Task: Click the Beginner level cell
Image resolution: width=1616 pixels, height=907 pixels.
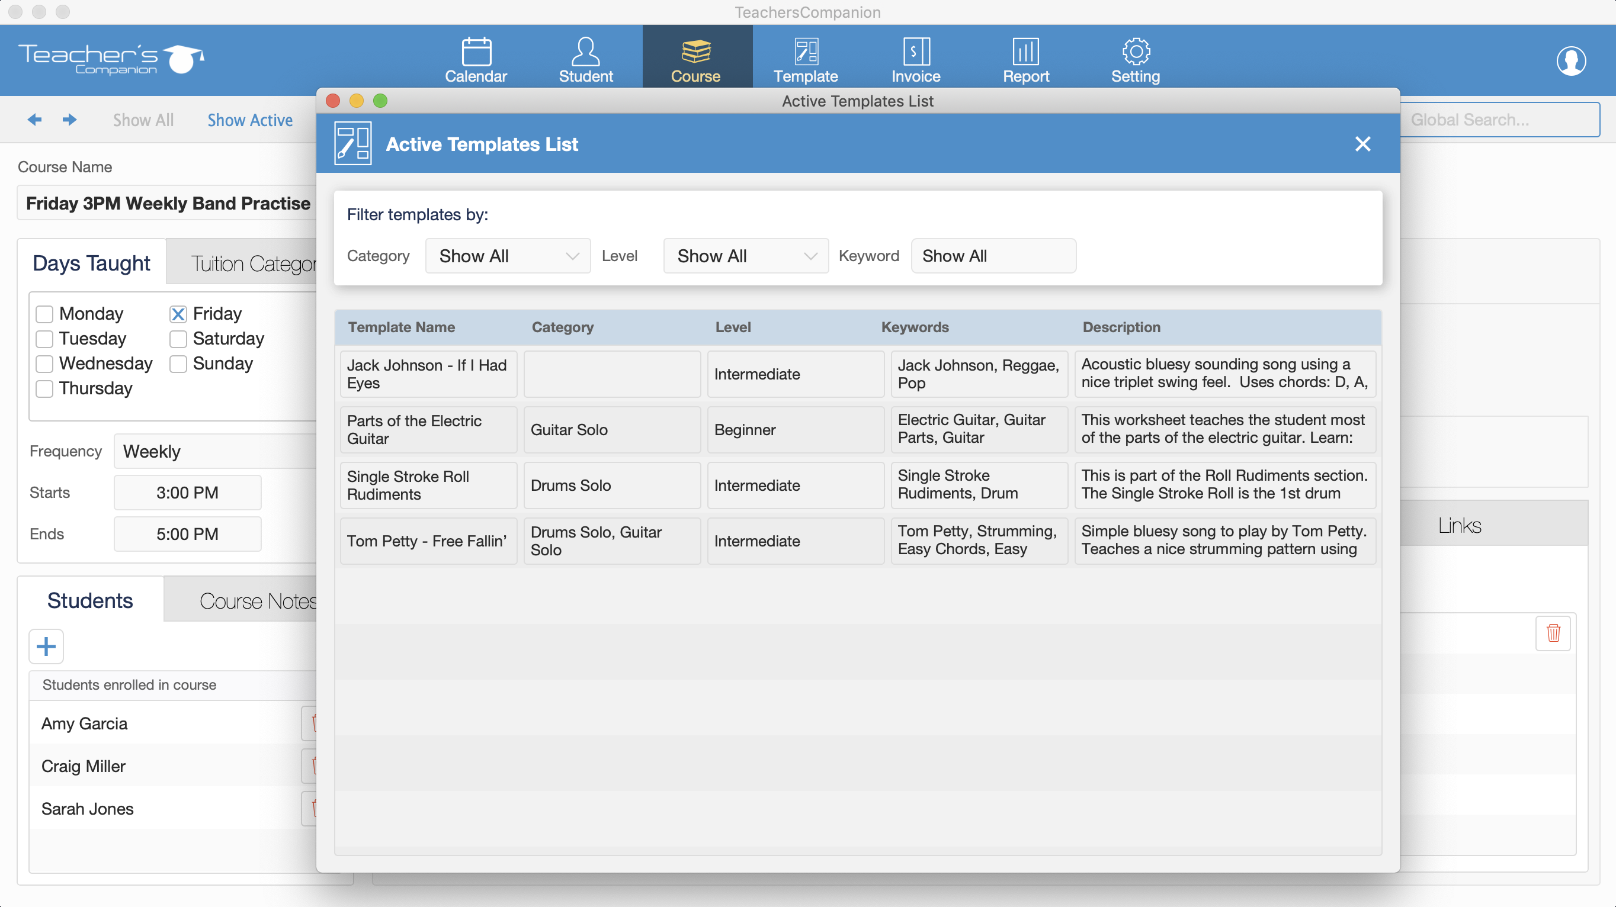Action: pyautogui.click(x=796, y=429)
